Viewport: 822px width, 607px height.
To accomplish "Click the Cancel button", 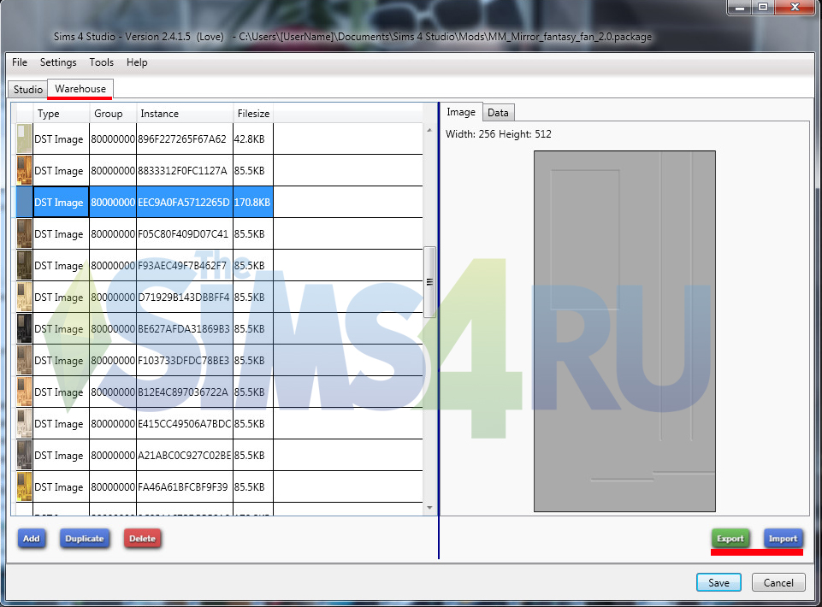I will [778, 583].
